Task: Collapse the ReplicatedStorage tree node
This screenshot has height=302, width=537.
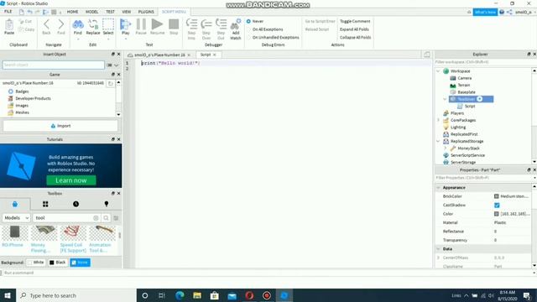Action: click(x=438, y=141)
